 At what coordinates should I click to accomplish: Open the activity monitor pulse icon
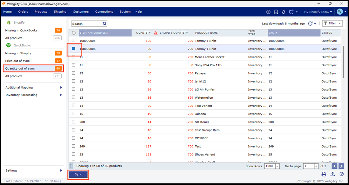(268, 12)
